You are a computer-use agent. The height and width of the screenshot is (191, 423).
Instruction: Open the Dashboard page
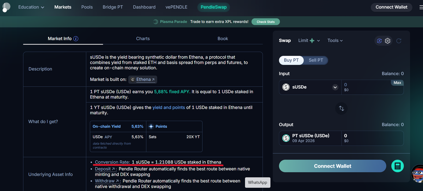coord(145,7)
